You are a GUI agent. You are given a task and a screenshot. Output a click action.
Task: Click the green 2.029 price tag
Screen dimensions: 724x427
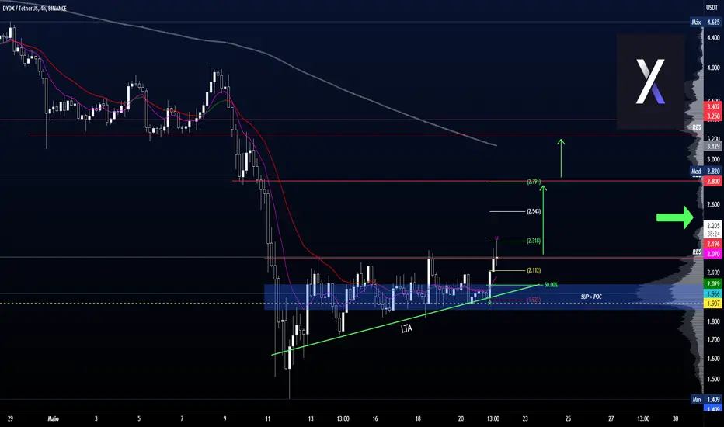tap(713, 284)
